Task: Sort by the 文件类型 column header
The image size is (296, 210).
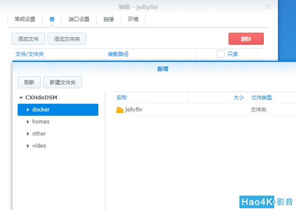Action: tap(262, 98)
